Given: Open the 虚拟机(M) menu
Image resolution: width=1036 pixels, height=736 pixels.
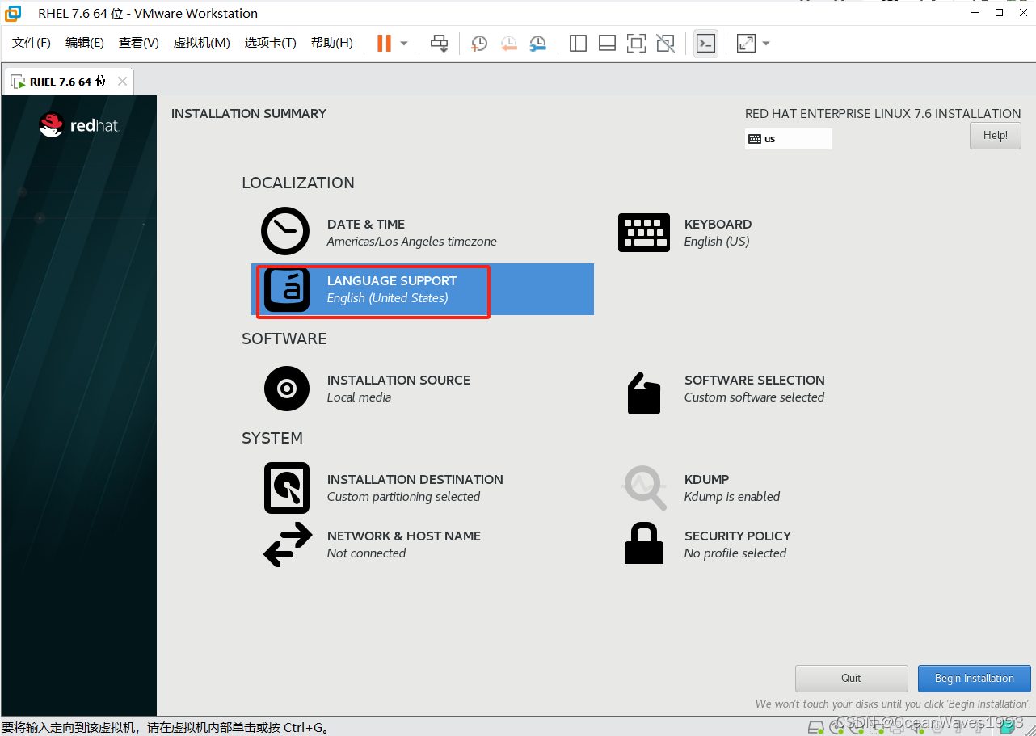Looking at the screenshot, I should pyautogui.click(x=202, y=43).
